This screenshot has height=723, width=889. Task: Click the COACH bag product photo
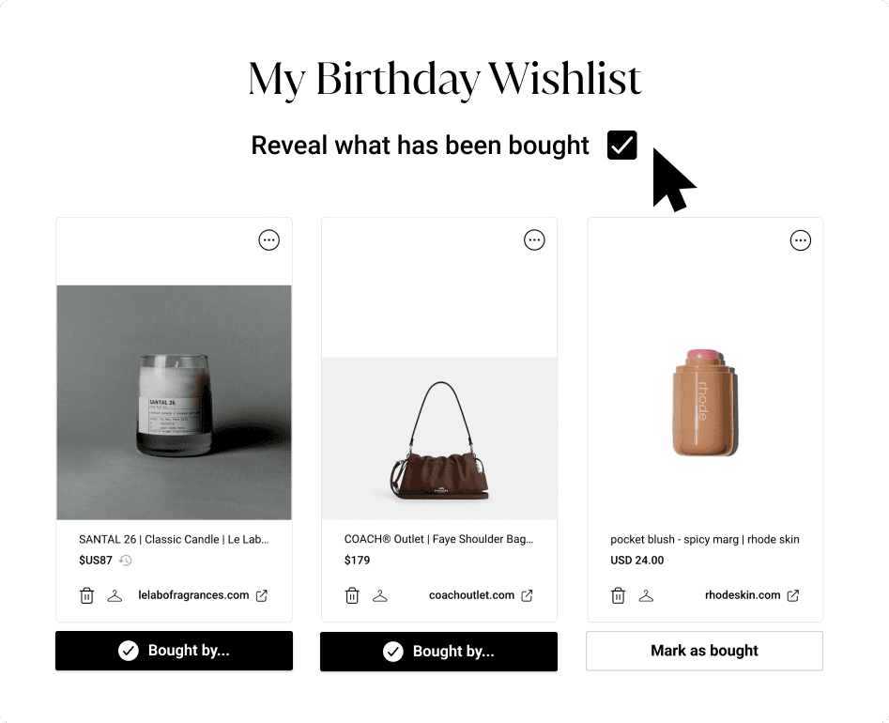click(438, 438)
